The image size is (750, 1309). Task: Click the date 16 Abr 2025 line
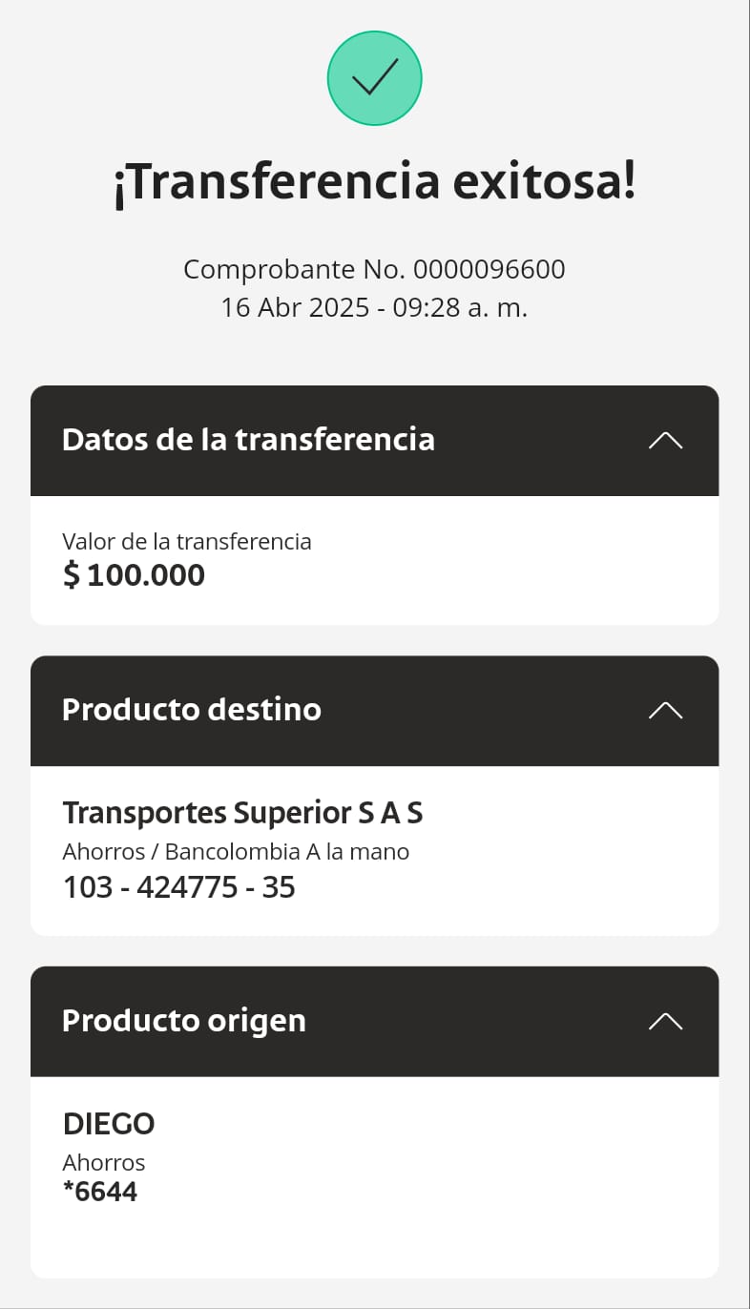(374, 308)
